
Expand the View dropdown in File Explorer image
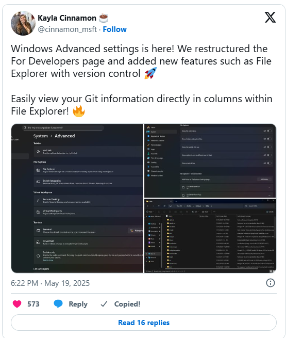click(206, 212)
